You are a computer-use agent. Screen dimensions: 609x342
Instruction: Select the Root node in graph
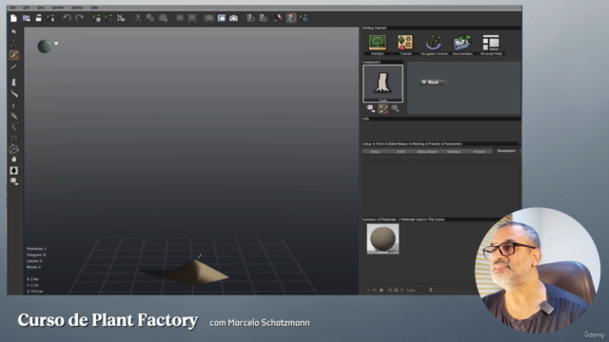click(432, 83)
